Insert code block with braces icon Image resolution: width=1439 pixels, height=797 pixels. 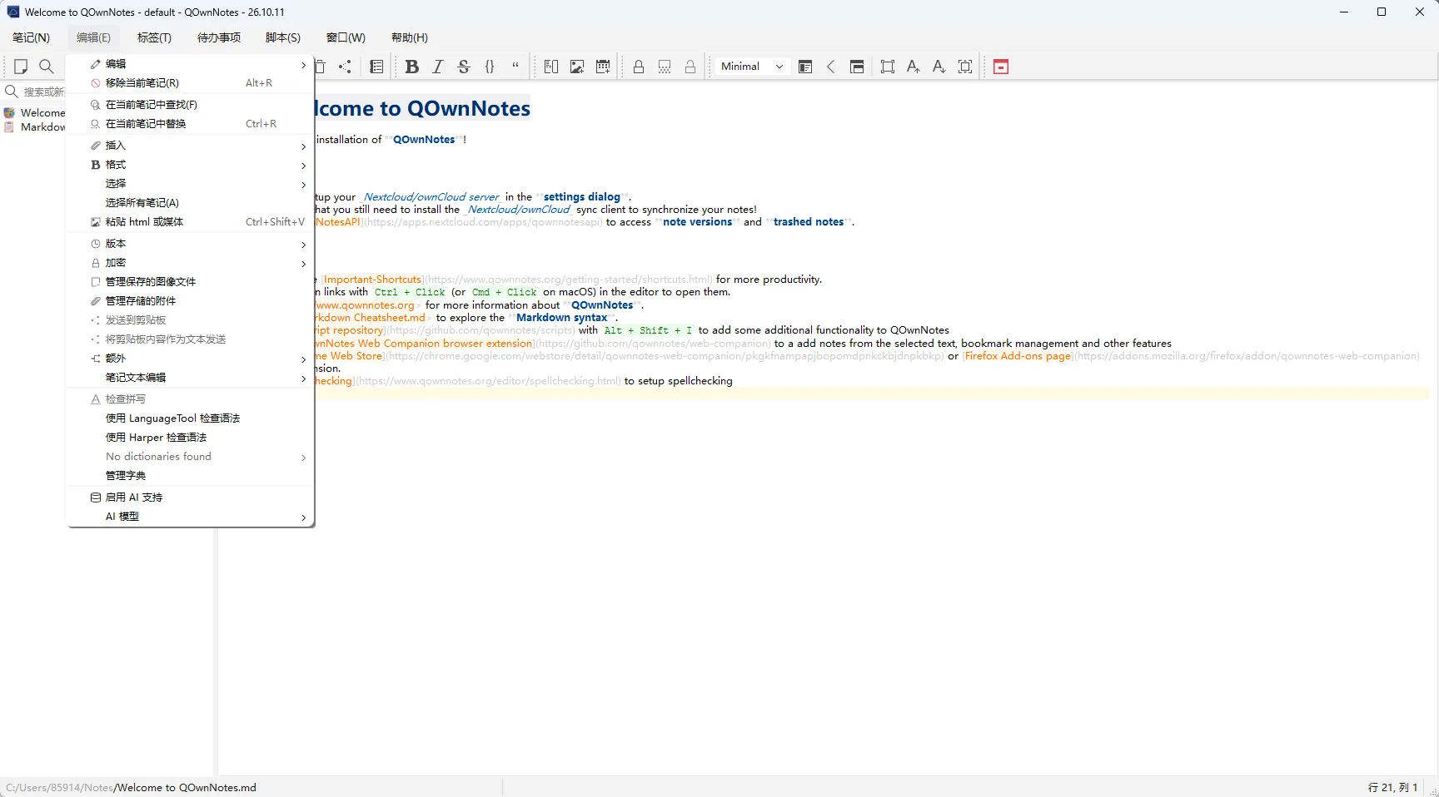tap(490, 67)
